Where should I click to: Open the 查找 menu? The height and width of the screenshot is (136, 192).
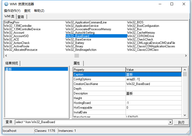(x=27, y=11)
